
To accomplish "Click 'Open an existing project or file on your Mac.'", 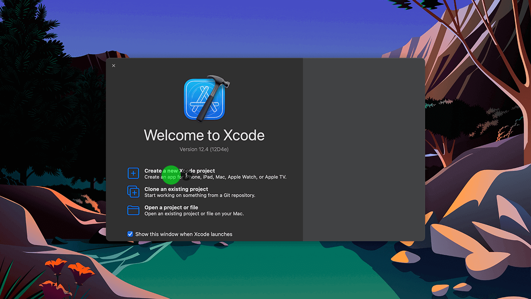I will coord(194,214).
